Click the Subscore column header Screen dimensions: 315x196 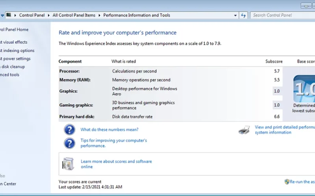pos(274,62)
